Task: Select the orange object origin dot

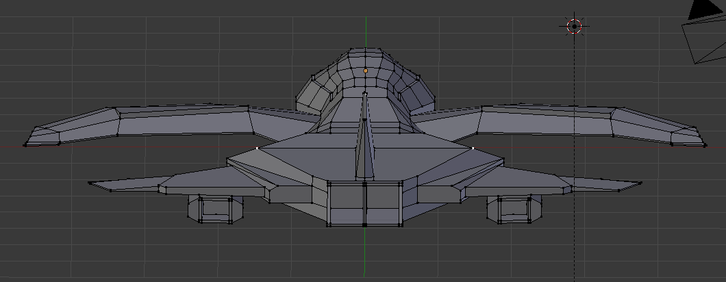Action: coord(365,70)
